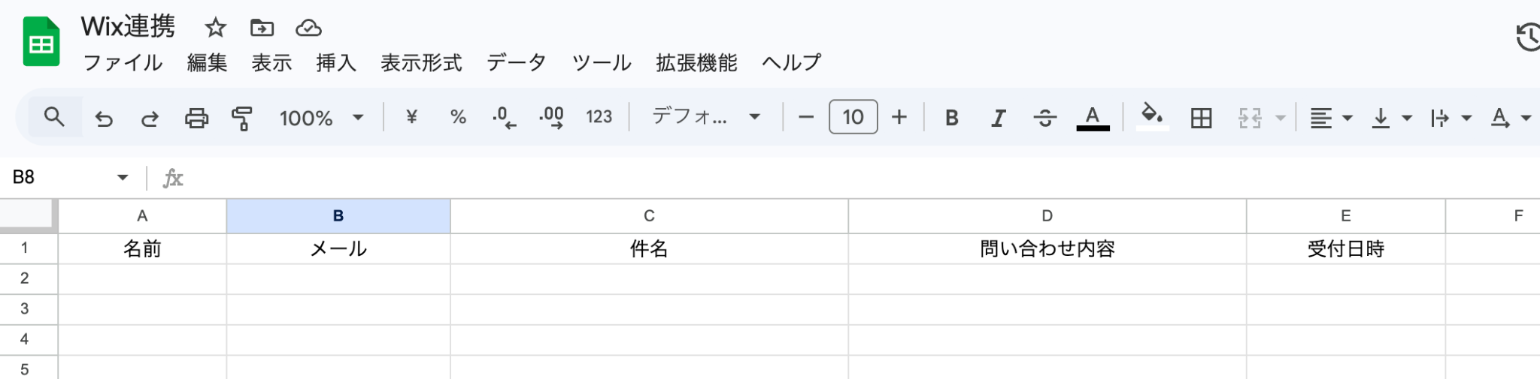Open horizontal align dropdown
The height and width of the screenshot is (379, 1540).
(x=1330, y=118)
